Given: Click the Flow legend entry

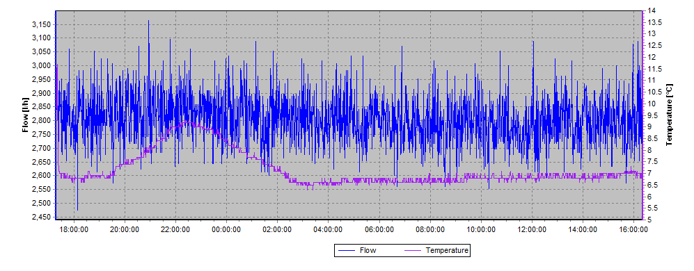Looking at the screenshot, I should [x=356, y=250].
